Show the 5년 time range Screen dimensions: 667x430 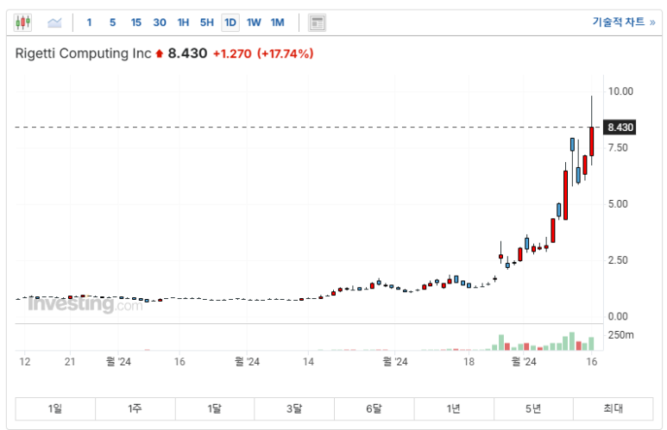pos(533,408)
